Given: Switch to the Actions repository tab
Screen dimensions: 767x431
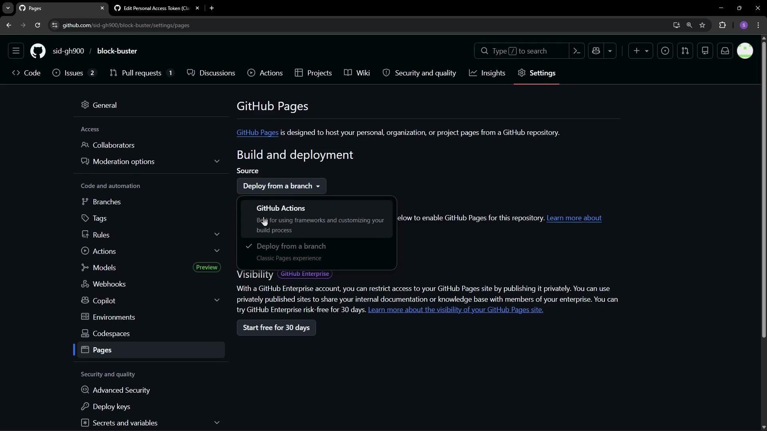Looking at the screenshot, I should tap(265, 73).
